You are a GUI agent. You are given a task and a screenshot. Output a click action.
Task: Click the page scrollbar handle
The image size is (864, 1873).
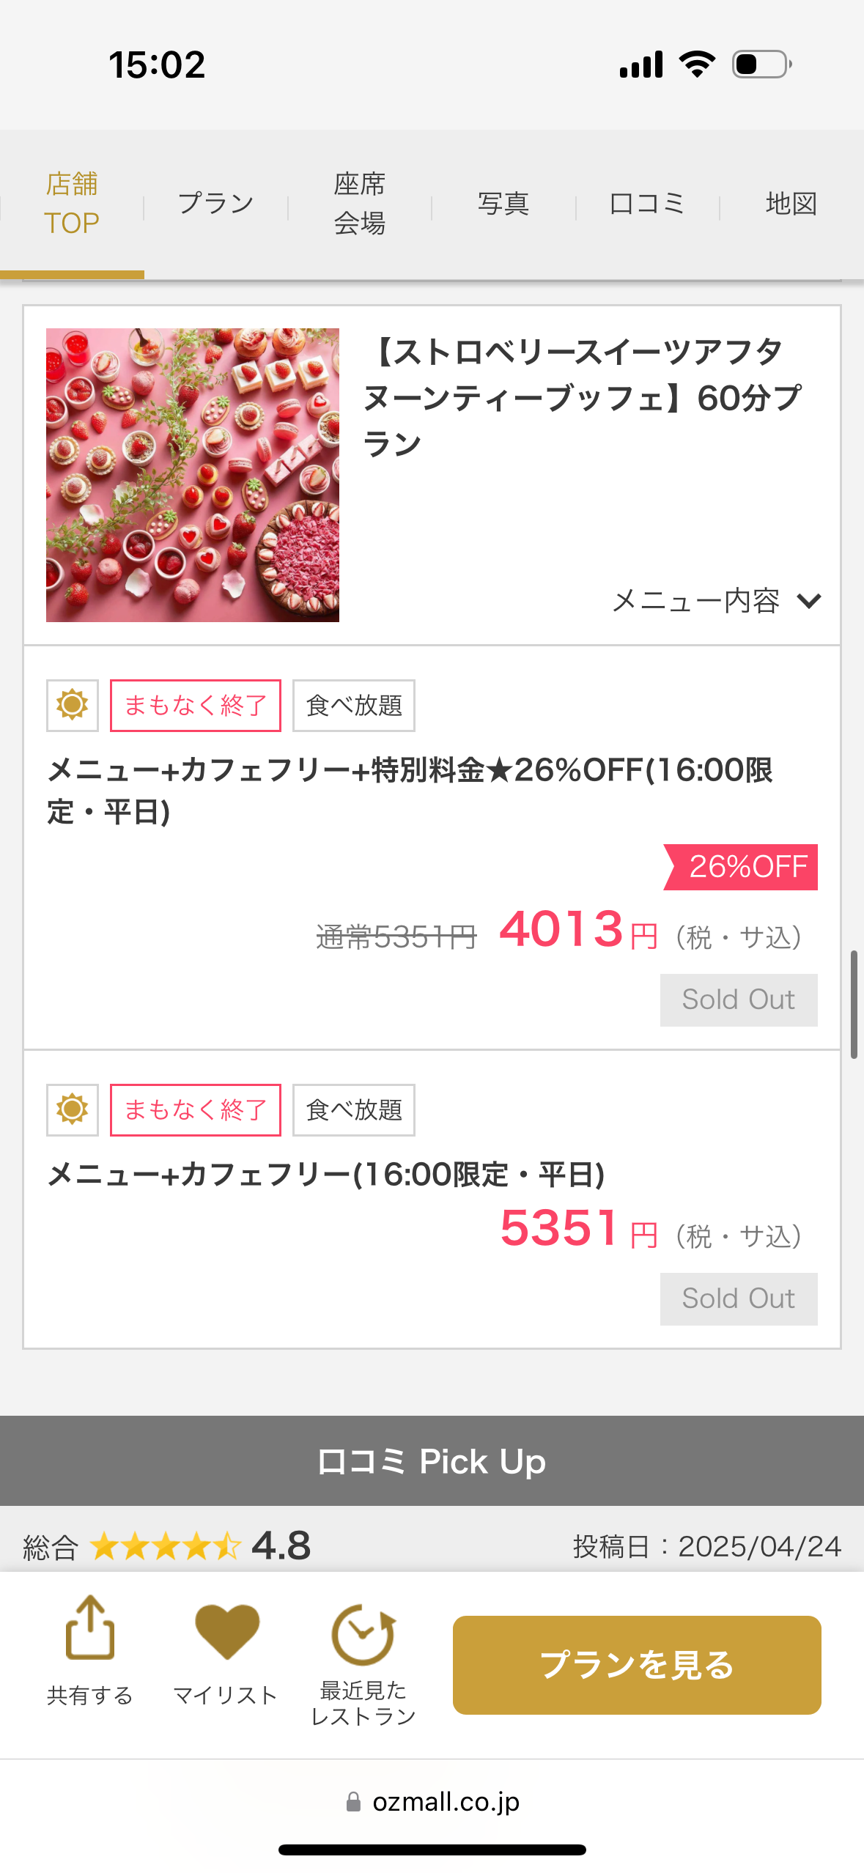[854, 1004]
